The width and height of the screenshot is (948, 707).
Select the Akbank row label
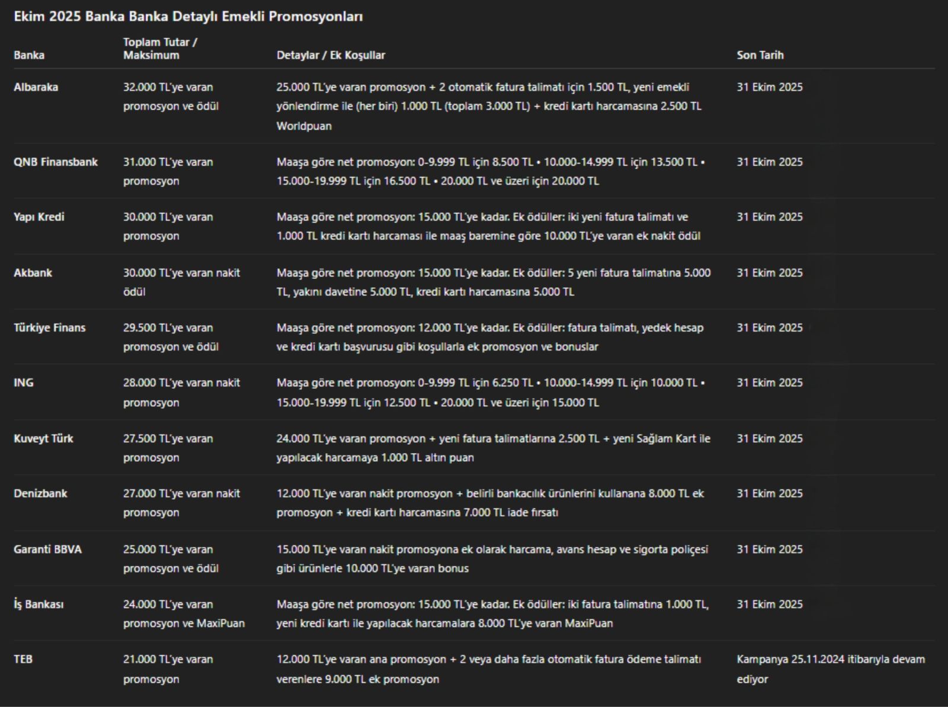click(x=33, y=273)
